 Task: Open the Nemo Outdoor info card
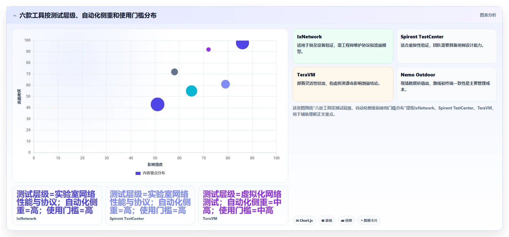(x=446, y=84)
